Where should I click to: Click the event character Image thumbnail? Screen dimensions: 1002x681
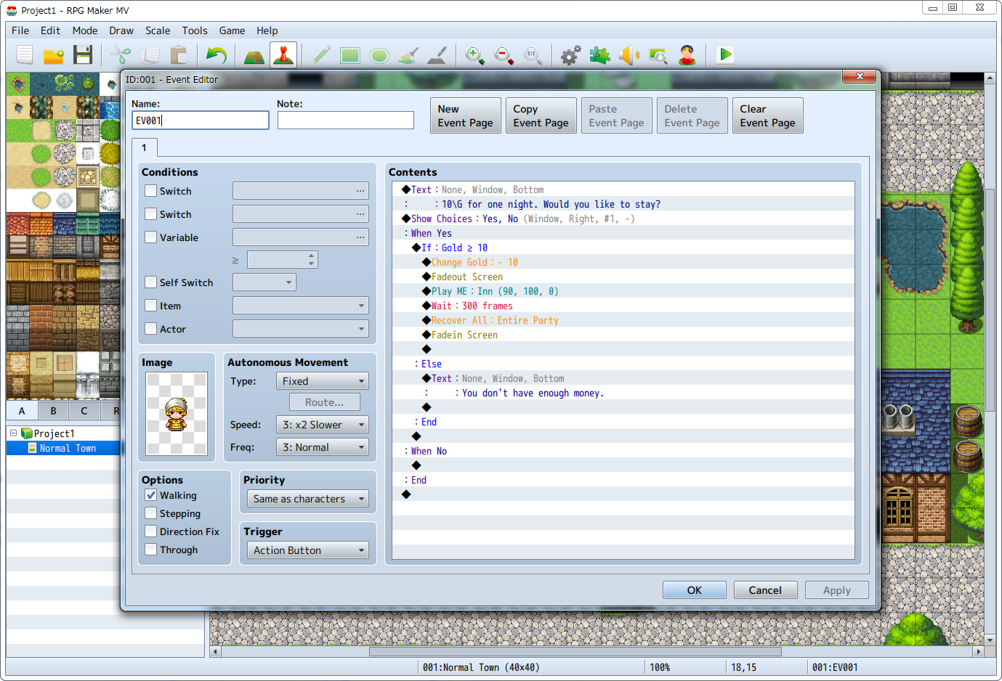click(177, 414)
